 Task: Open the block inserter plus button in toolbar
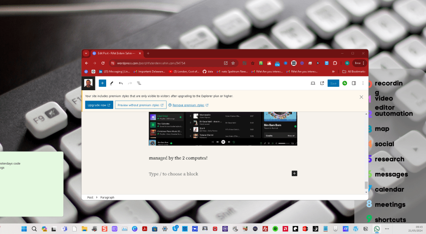102,83
